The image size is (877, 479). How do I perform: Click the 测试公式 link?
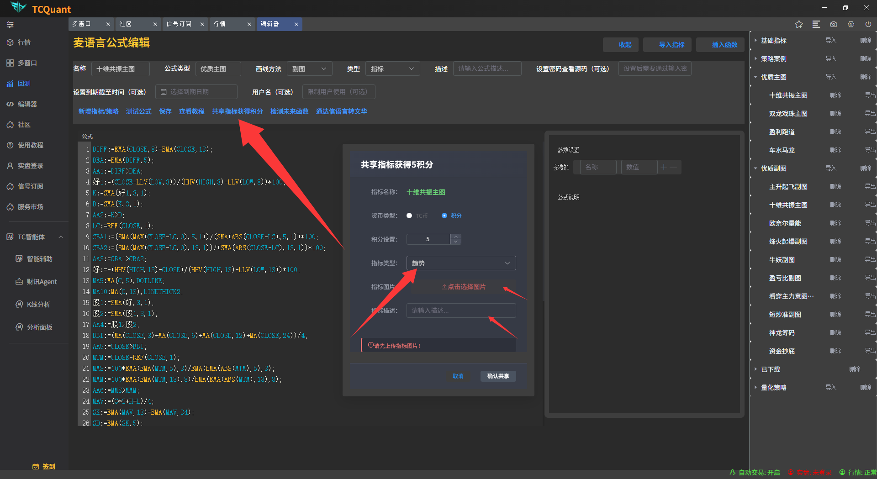[x=138, y=111]
